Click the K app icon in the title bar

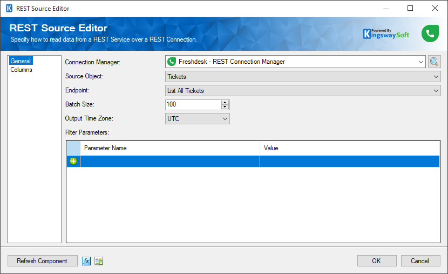coord(9,8)
